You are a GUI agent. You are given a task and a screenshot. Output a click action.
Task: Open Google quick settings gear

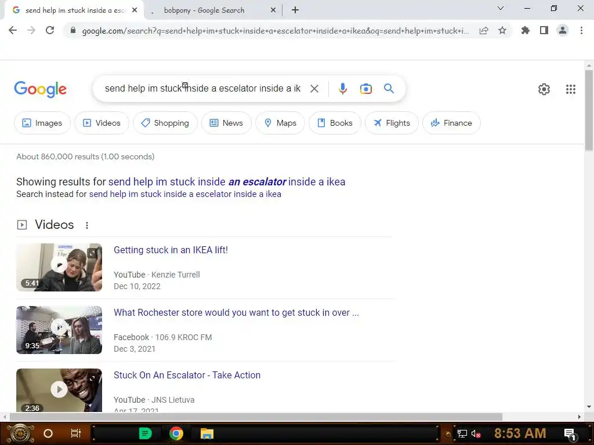[544, 89]
